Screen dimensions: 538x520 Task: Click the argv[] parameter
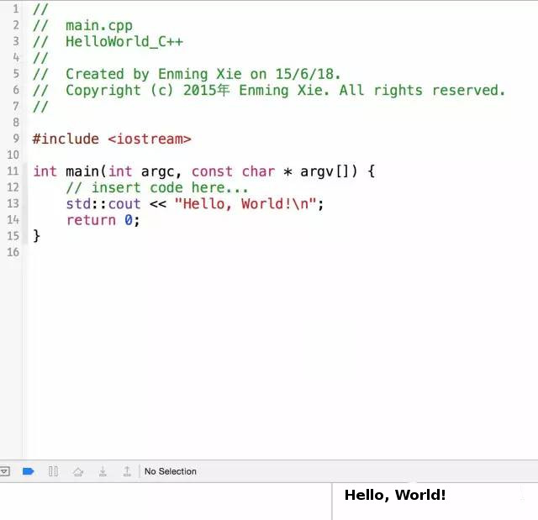(x=324, y=171)
